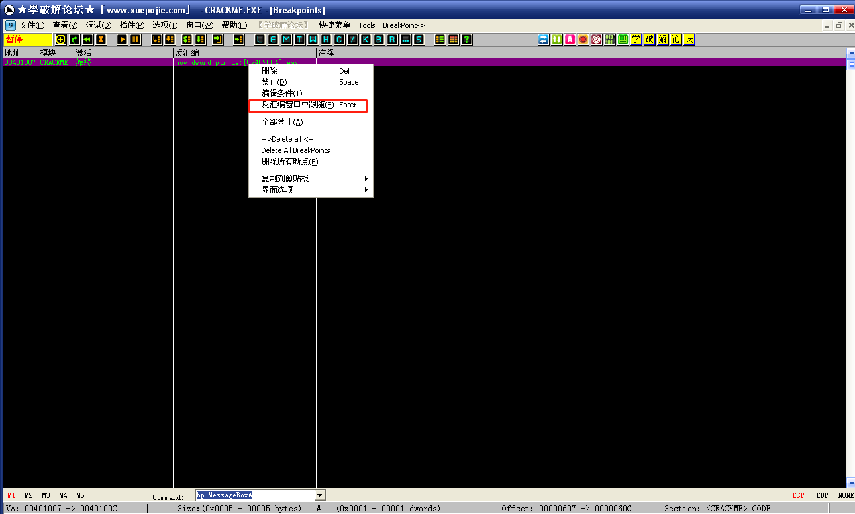The height and width of the screenshot is (514, 855).
Task: Open the Handles window with the H icon
Action: (x=326, y=40)
